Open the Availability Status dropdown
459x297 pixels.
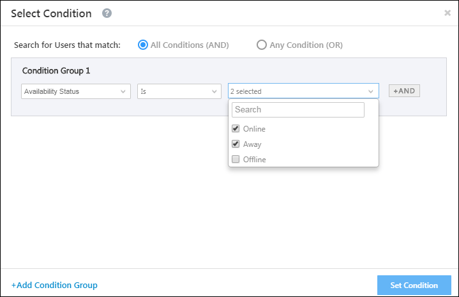click(x=75, y=91)
